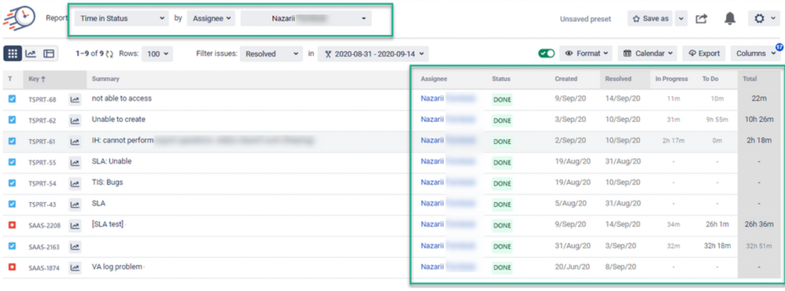Click the In Progress value 2h 17m
This screenshot has width=785, height=291.
pyautogui.click(x=673, y=142)
